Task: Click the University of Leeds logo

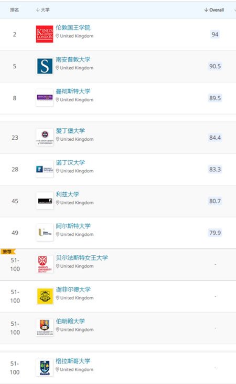Action: (45, 201)
